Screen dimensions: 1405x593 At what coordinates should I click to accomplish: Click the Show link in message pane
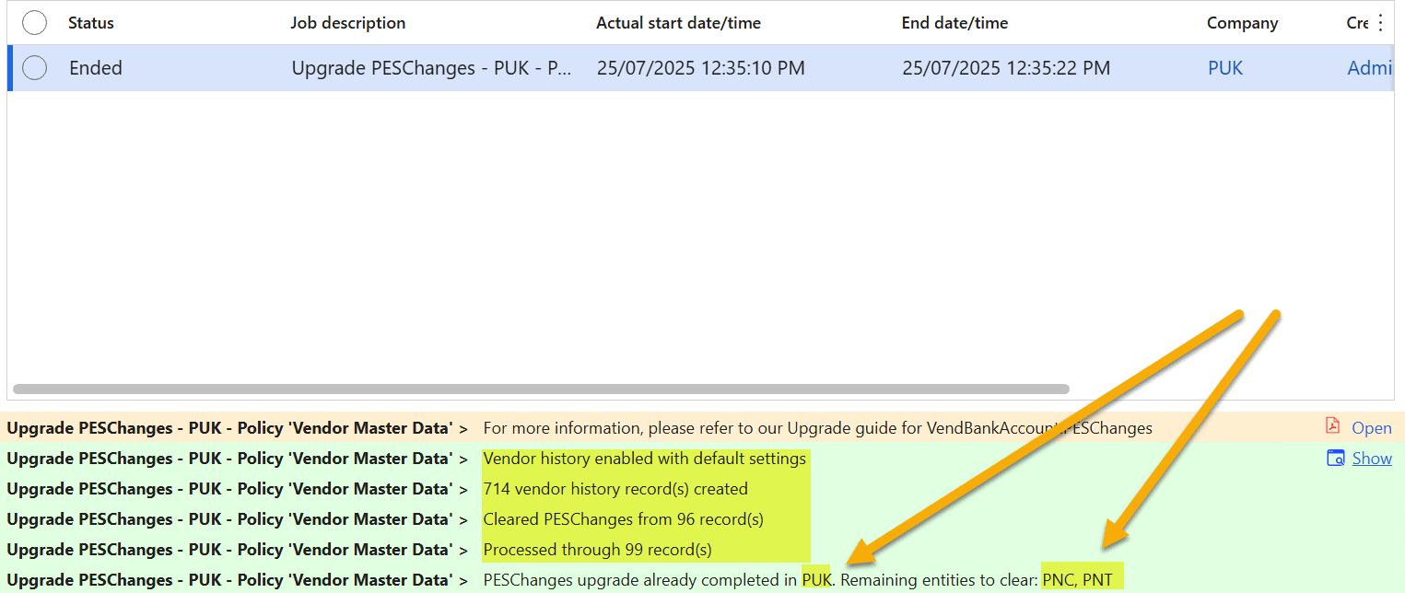point(1372,458)
